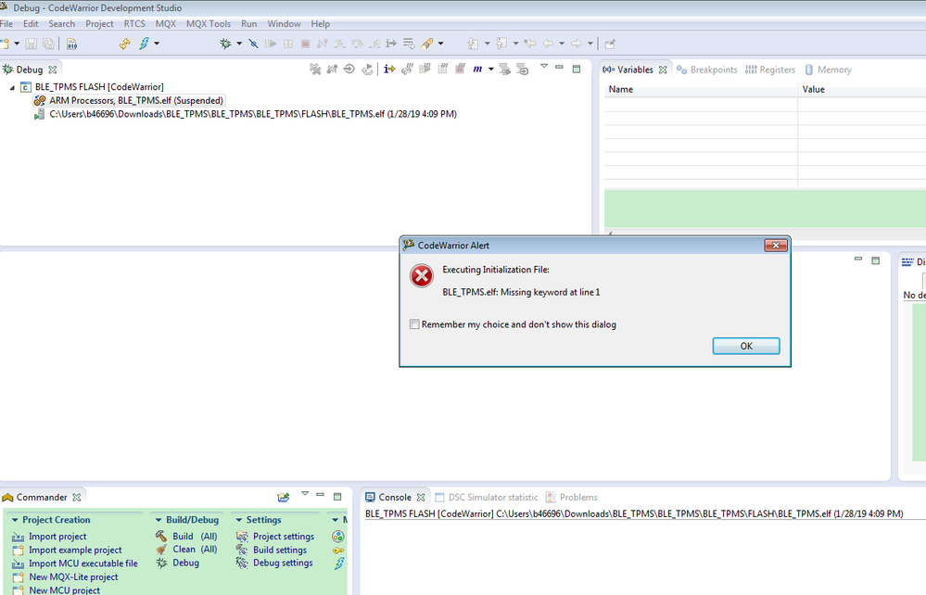This screenshot has height=595, width=926.
Task: Click the Import project link
Action: point(57,536)
